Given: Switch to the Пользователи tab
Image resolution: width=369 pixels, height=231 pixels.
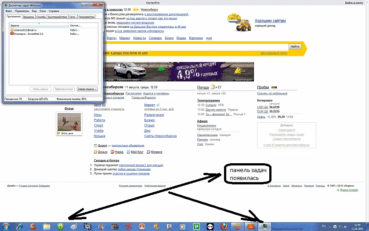Looking at the screenshot, I should 87,17.
